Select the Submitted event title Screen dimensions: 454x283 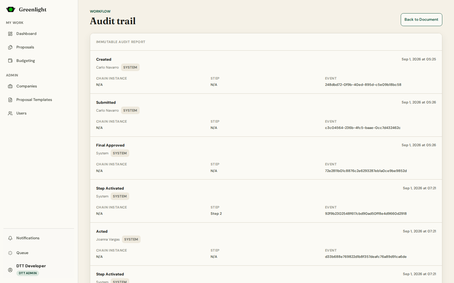[106, 103]
